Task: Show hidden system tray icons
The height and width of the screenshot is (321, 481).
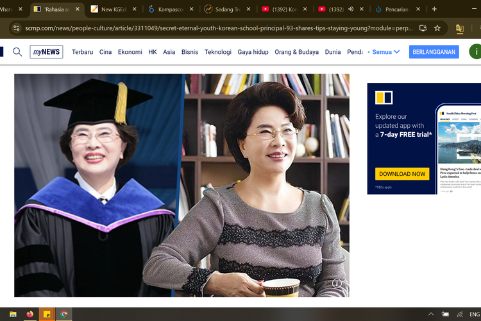Action: (x=430, y=314)
